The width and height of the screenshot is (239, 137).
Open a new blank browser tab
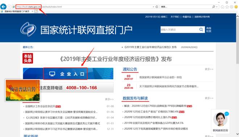[x=36, y=11]
